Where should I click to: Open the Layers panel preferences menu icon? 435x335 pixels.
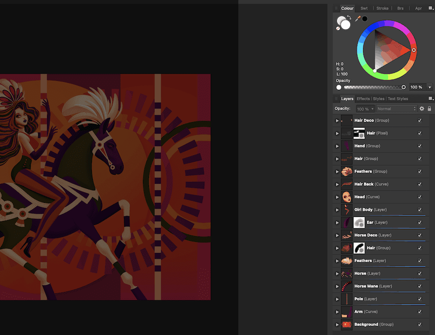click(x=430, y=98)
